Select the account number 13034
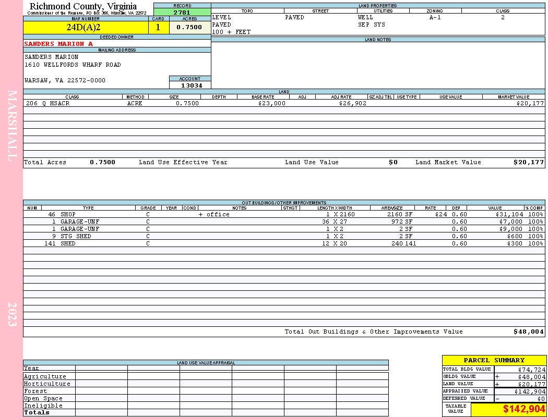 click(191, 85)
